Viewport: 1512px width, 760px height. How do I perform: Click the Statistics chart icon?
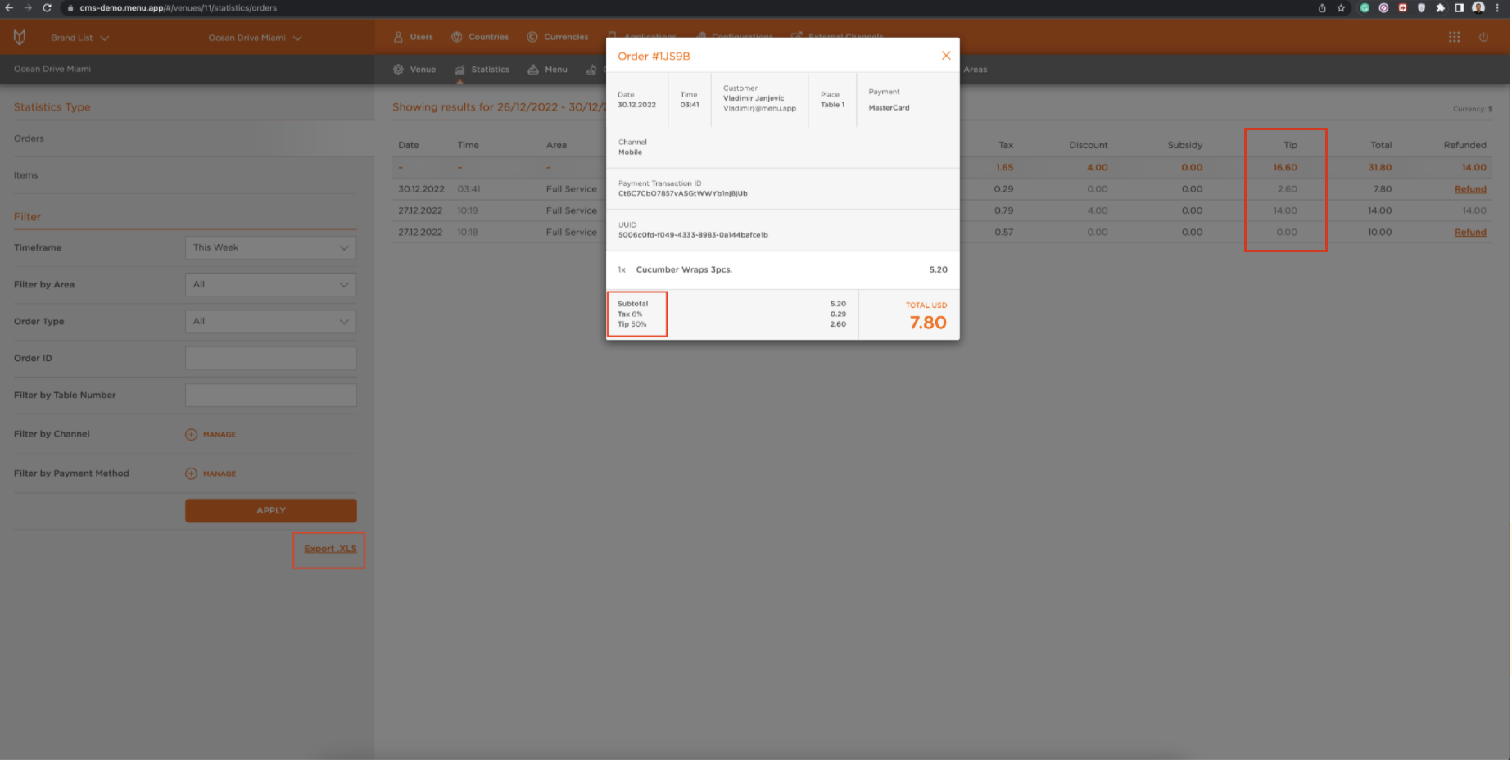coord(459,70)
